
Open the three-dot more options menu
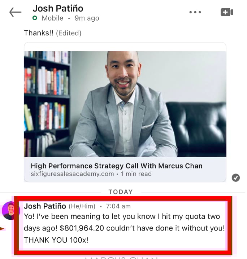[195, 12]
